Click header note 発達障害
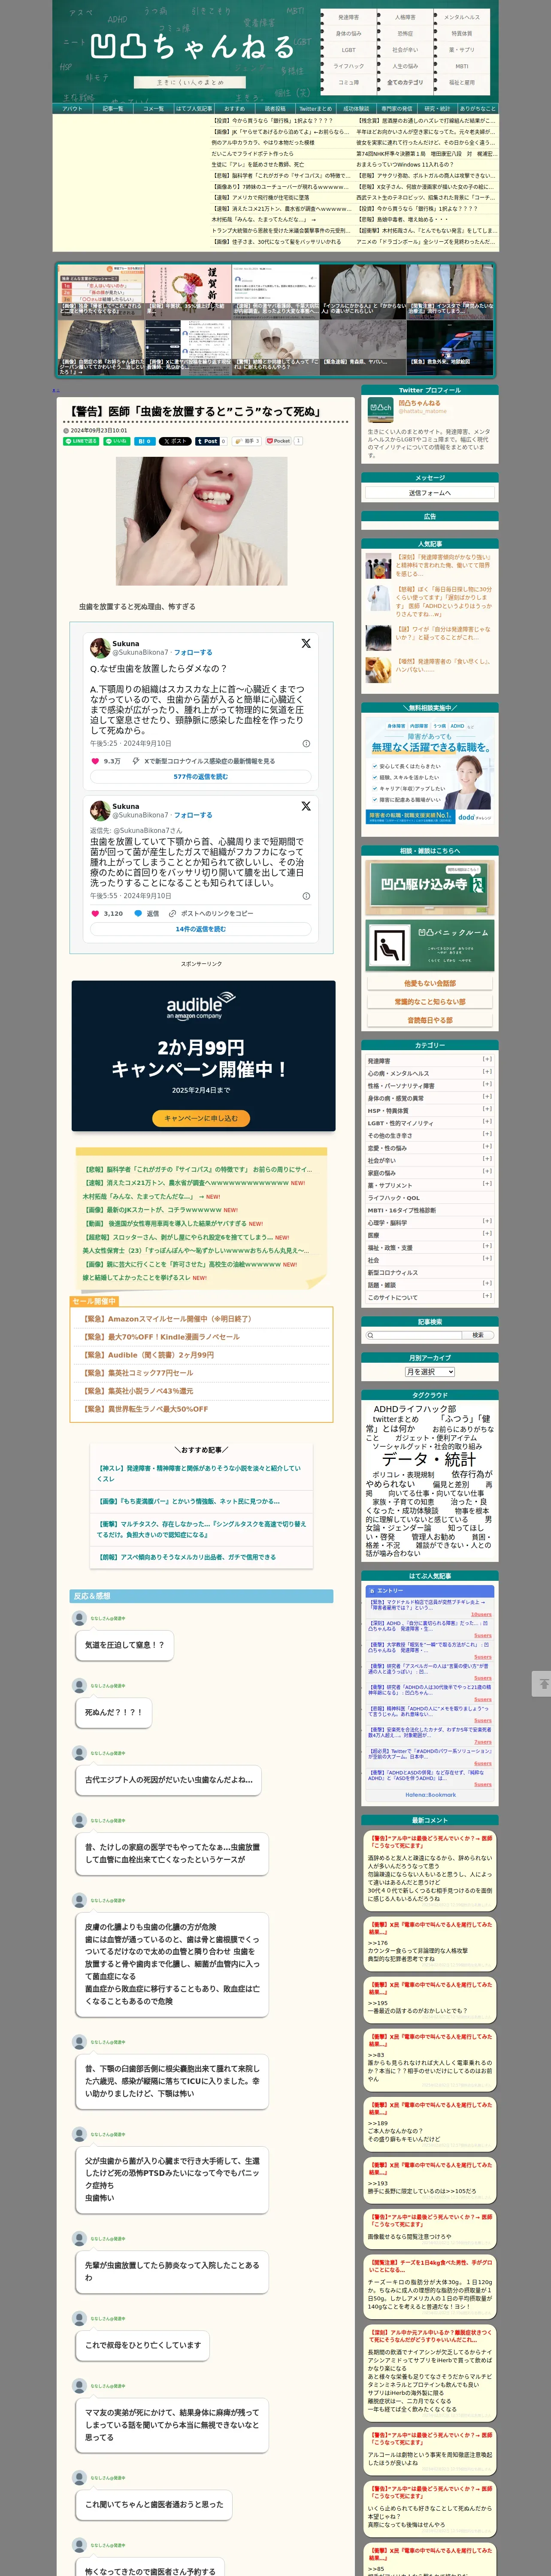This screenshot has width=551, height=2576. pos(348,17)
